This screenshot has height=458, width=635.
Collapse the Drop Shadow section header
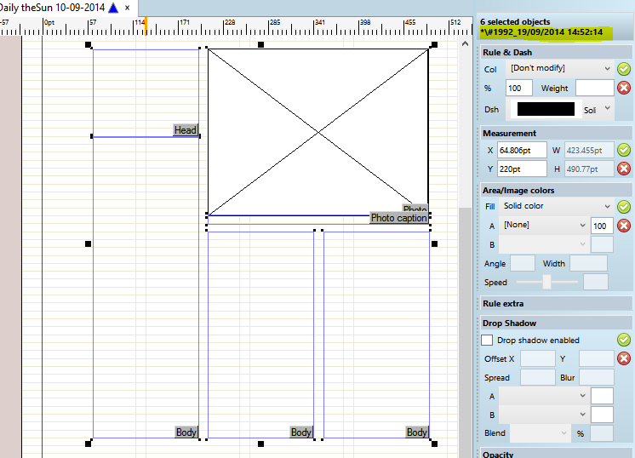pos(556,323)
